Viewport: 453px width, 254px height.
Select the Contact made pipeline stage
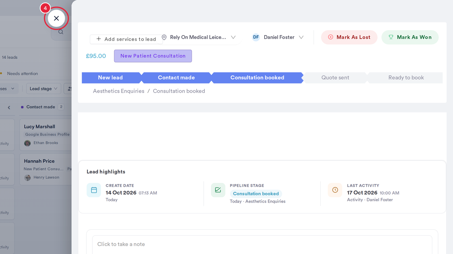click(176, 78)
